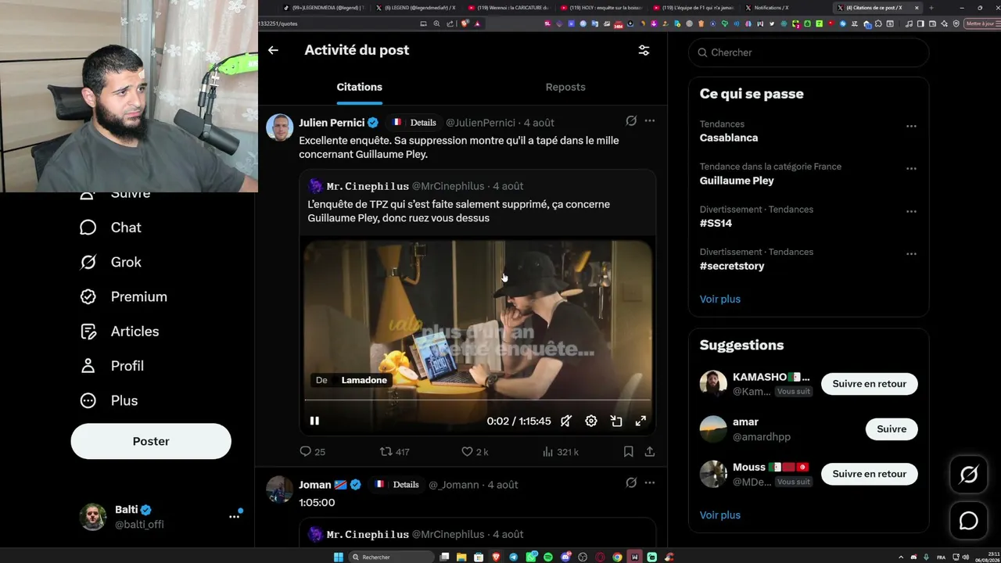Click the Details badge on Julien Pernici's post
The width and height of the screenshot is (1001, 563).
[414, 123]
